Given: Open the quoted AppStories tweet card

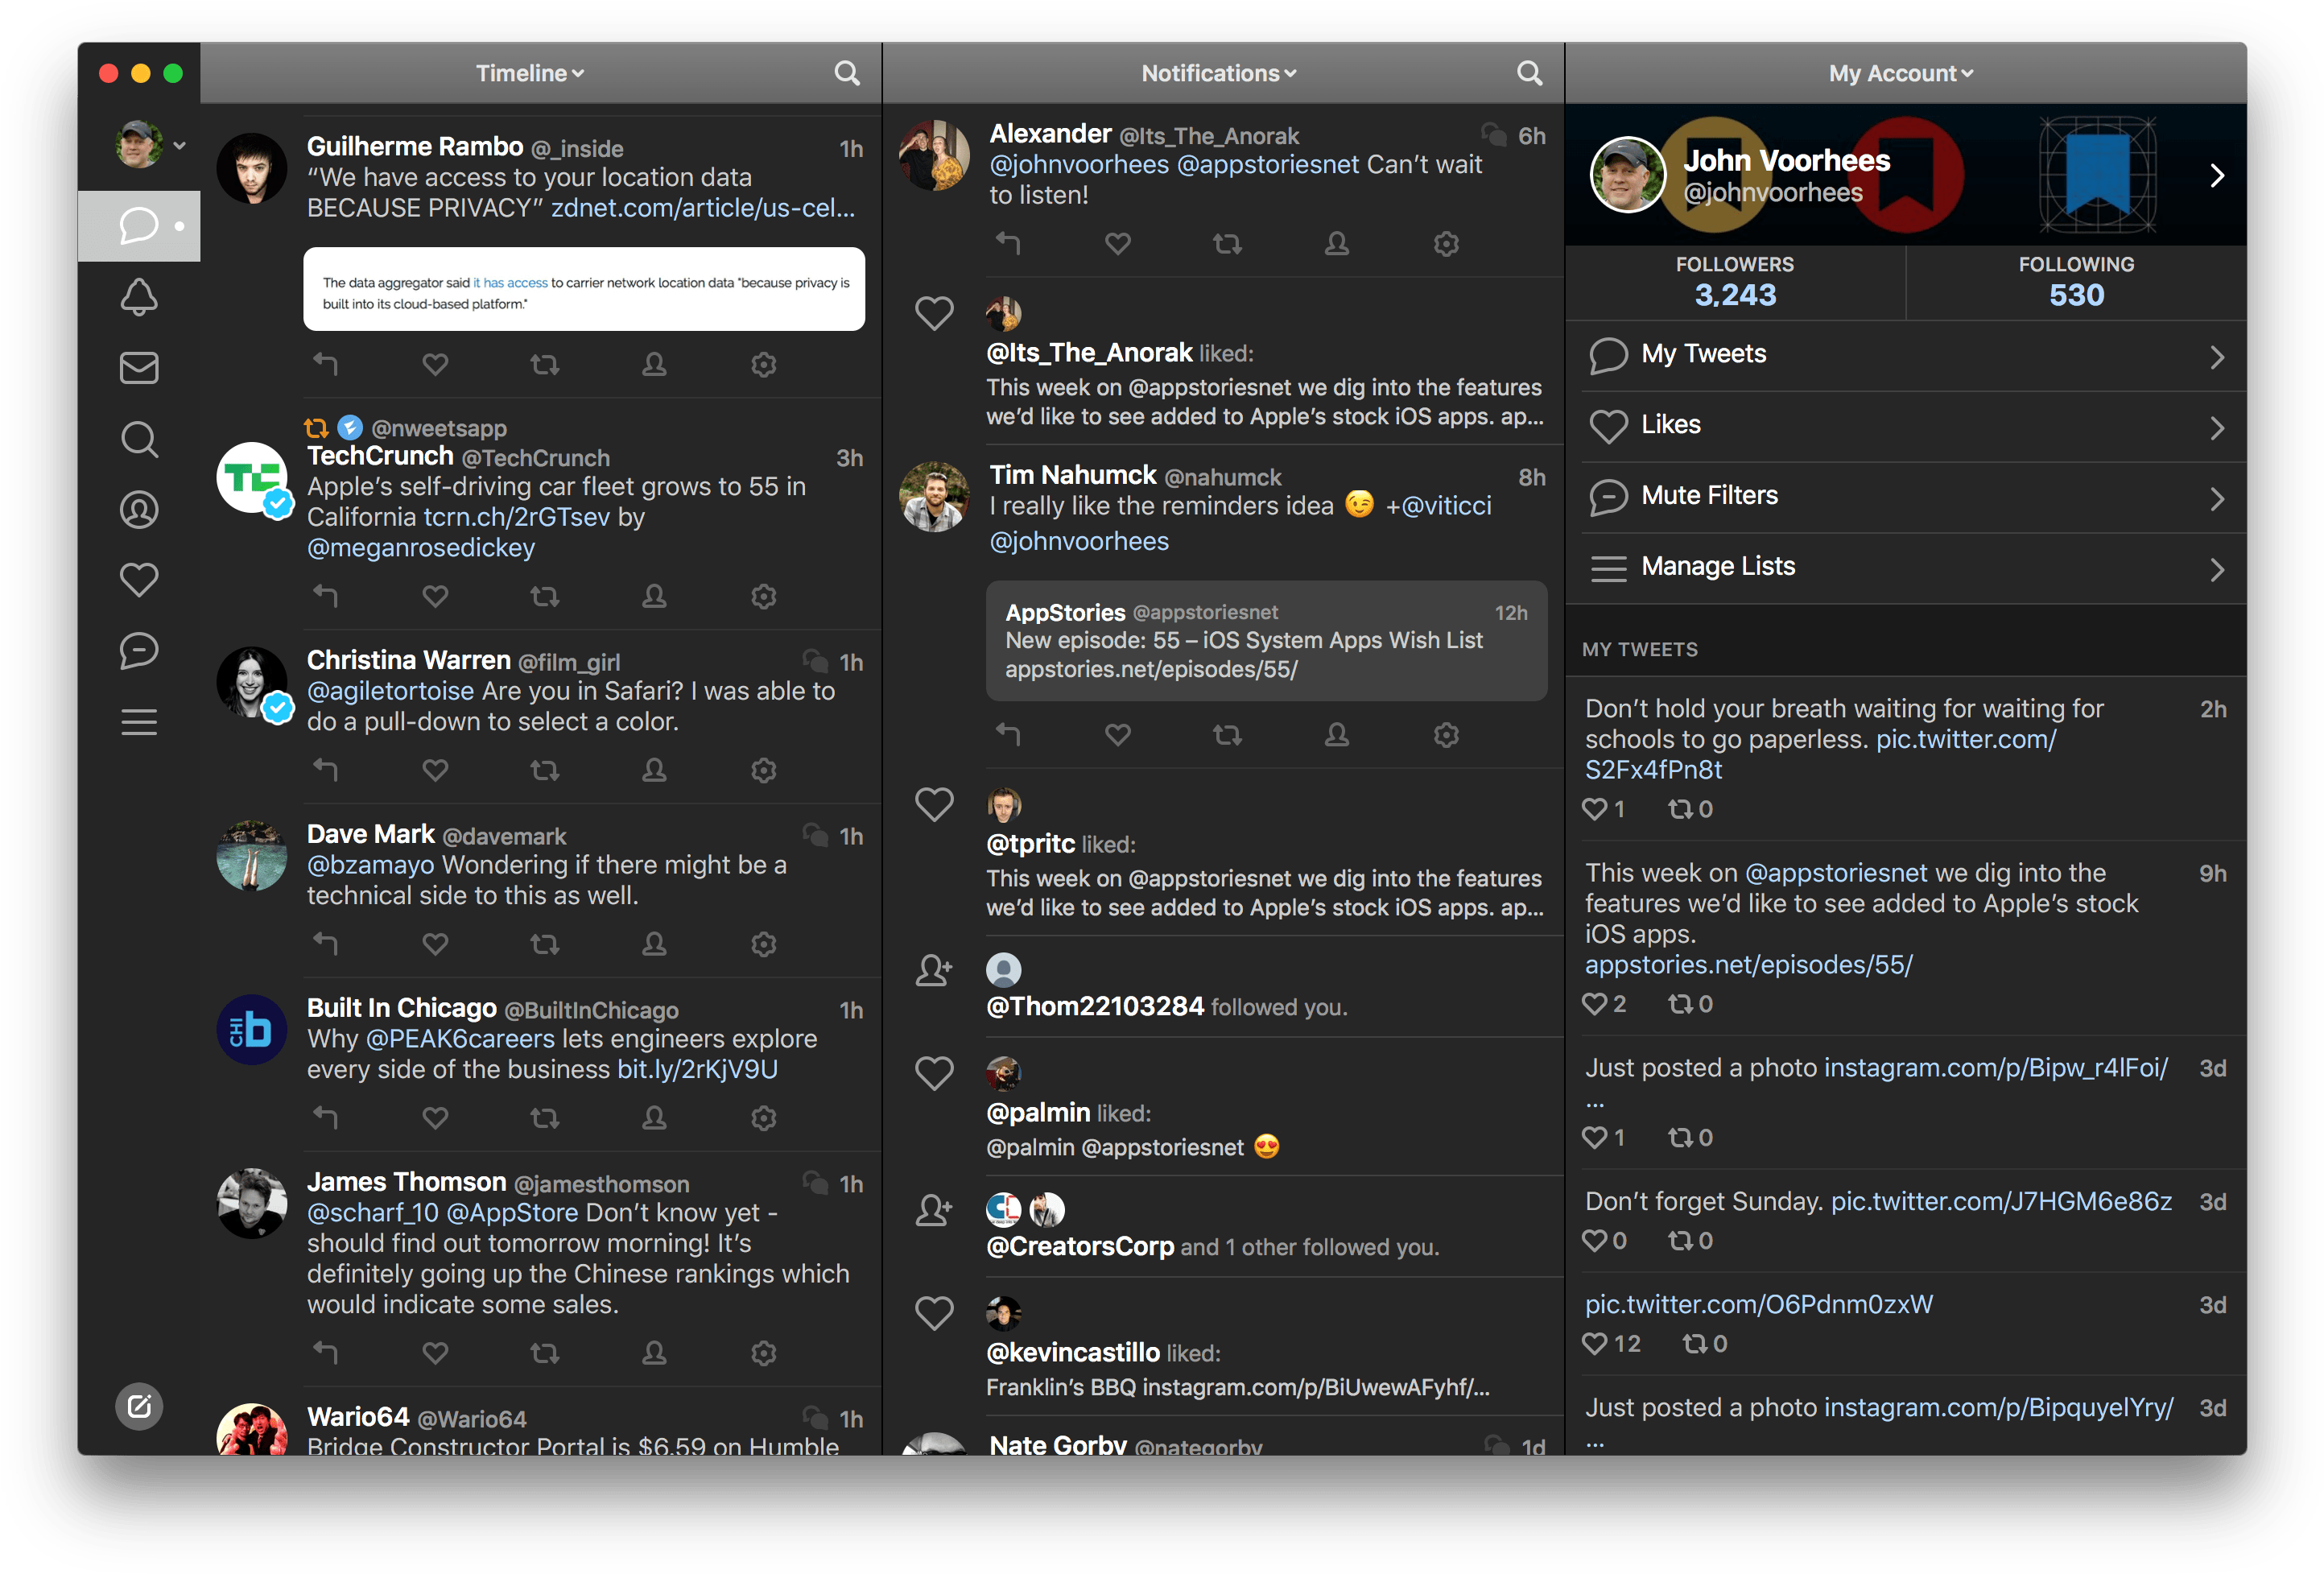Looking at the screenshot, I should 1266,641.
